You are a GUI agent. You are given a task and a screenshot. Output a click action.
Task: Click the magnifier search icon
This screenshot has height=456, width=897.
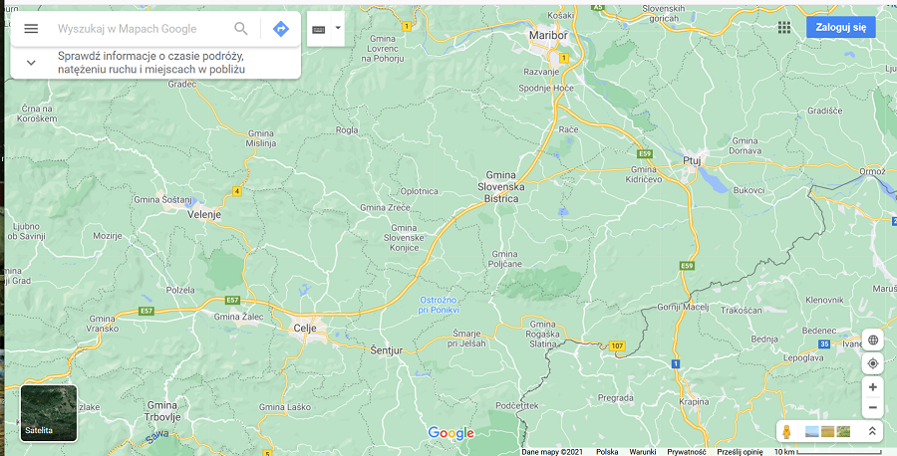click(241, 29)
